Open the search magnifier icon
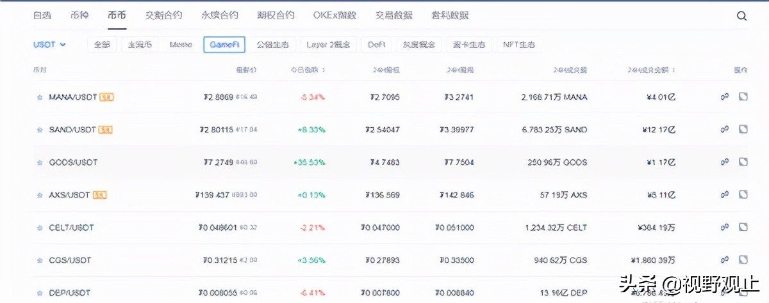 tap(741, 16)
